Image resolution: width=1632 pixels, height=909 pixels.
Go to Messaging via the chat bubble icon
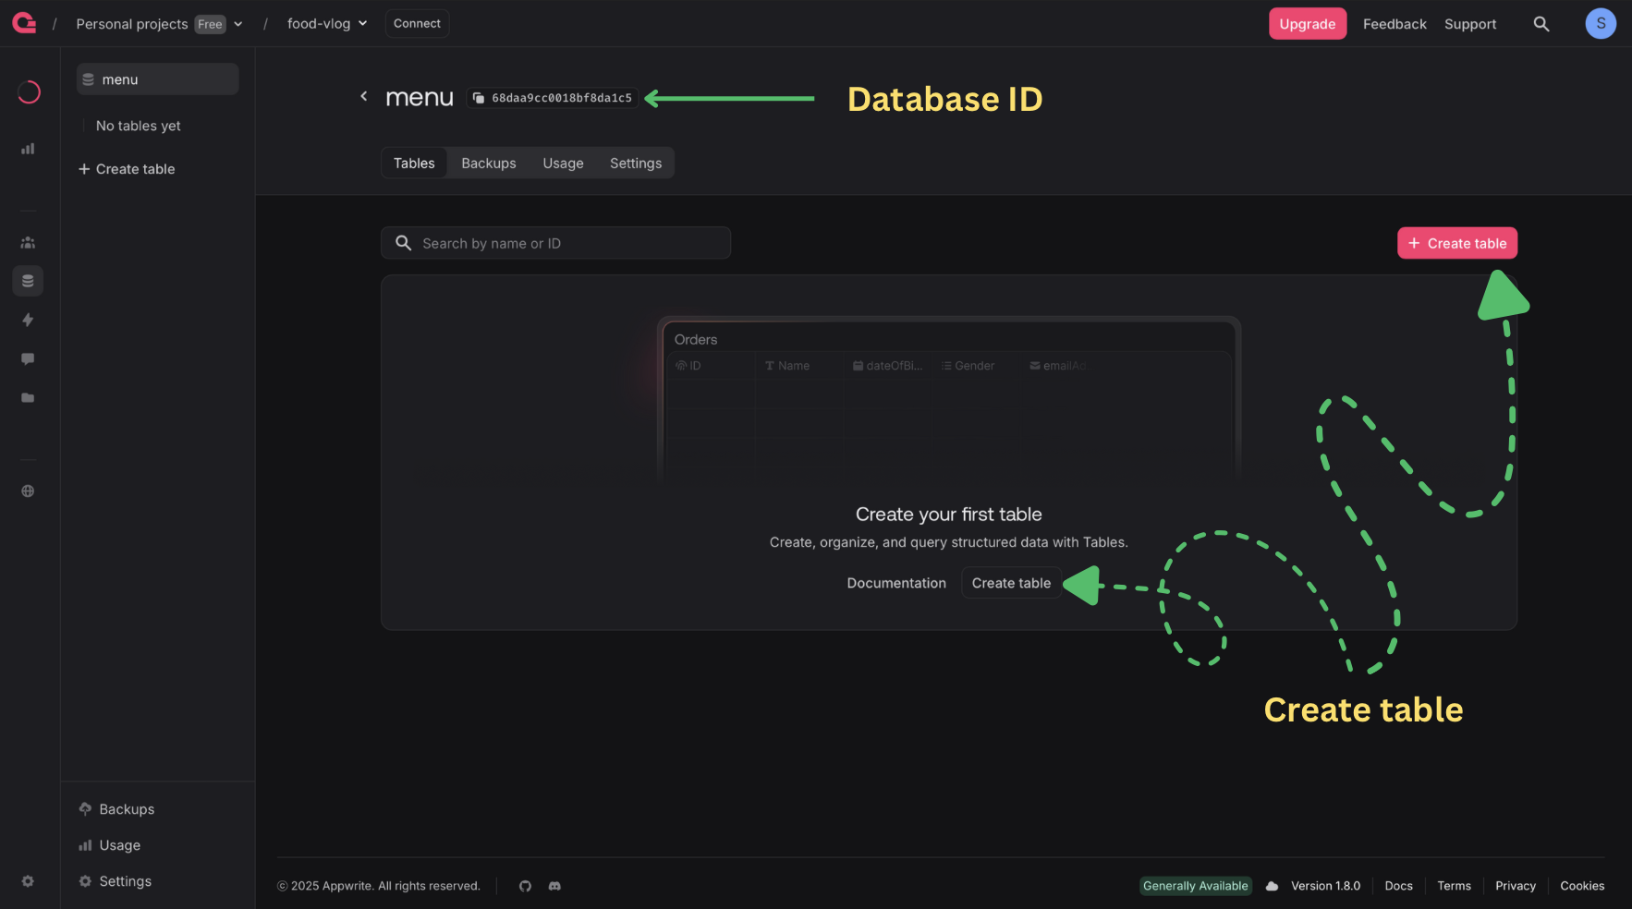point(28,358)
